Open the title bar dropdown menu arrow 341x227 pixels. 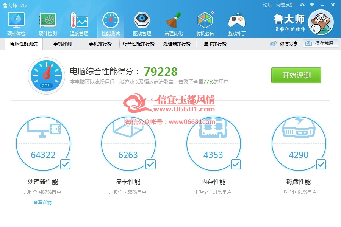click(312, 5)
